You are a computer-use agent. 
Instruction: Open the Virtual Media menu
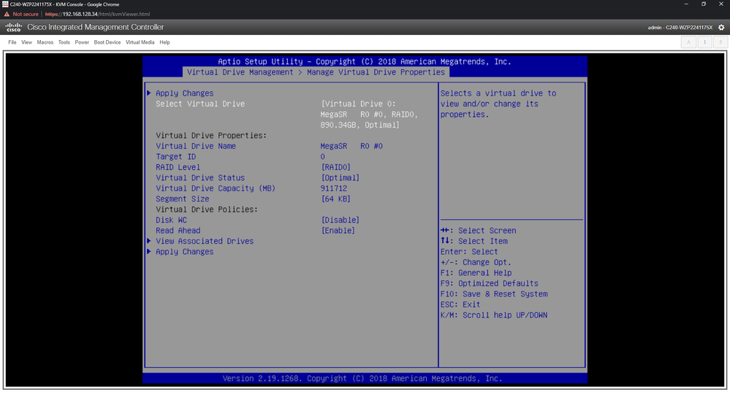point(140,42)
